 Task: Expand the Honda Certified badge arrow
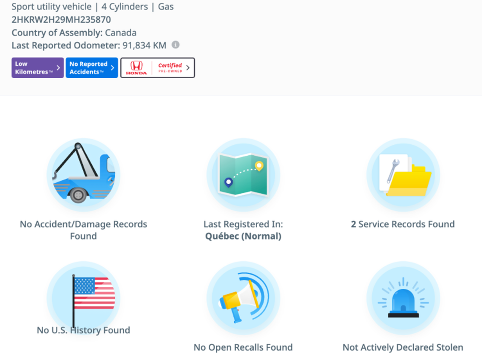pos(188,68)
